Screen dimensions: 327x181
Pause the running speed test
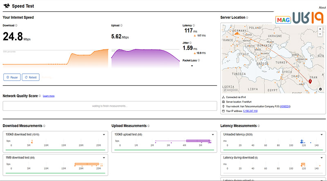coord(12,77)
